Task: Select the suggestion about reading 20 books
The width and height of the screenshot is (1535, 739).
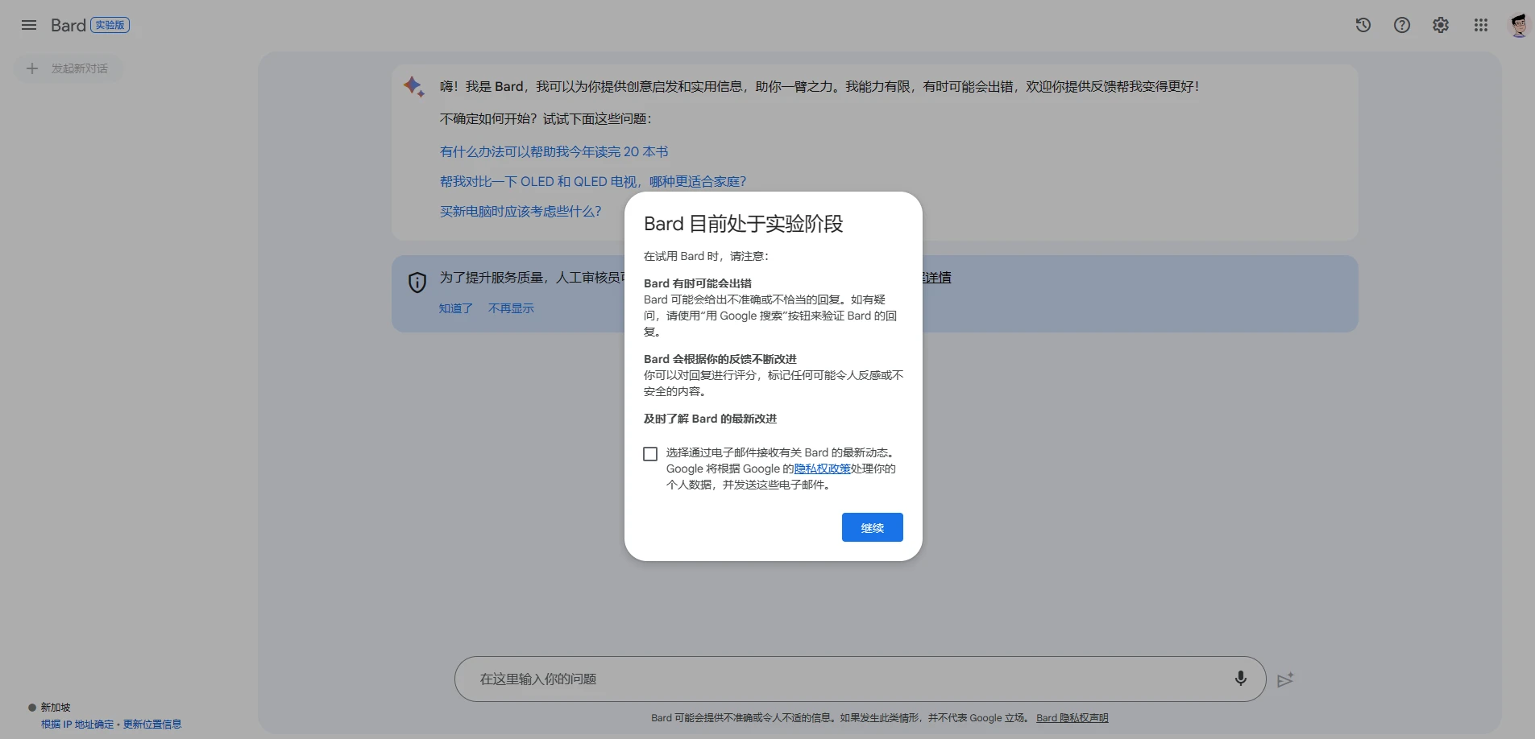Action: 554,151
